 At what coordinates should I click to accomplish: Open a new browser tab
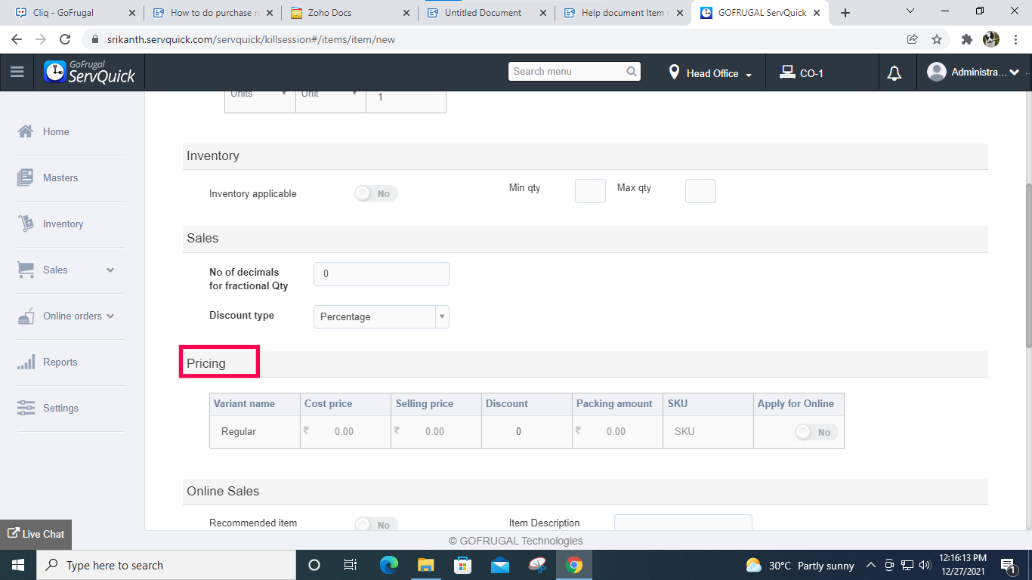tap(845, 13)
